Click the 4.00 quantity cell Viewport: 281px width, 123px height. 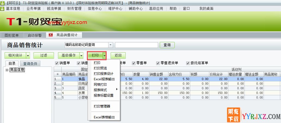point(141,79)
